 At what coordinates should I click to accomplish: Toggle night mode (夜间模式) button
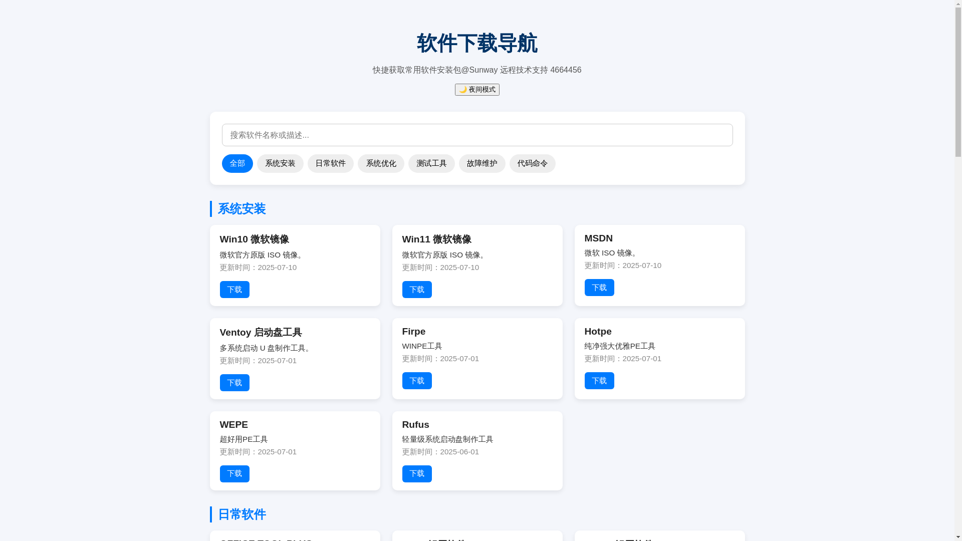click(477, 90)
